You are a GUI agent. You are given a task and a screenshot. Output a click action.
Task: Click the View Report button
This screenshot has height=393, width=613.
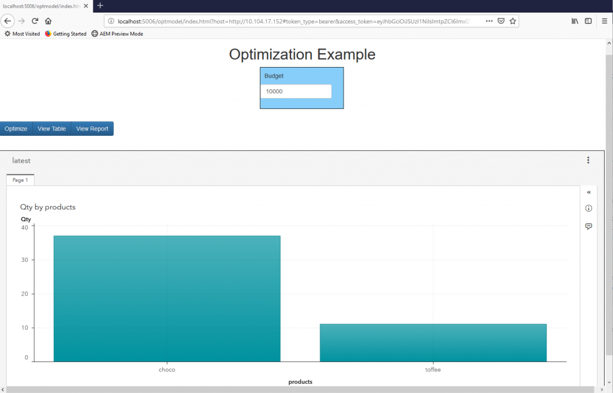pyautogui.click(x=92, y=129)
